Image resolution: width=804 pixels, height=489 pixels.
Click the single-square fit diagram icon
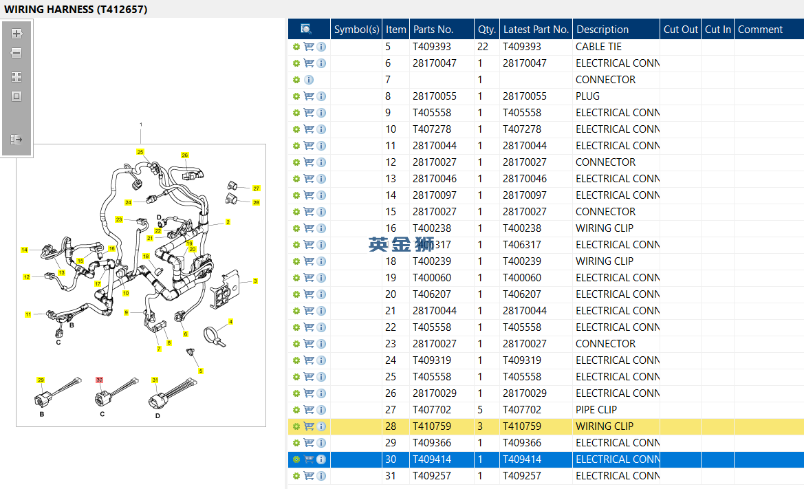[17, 96]
